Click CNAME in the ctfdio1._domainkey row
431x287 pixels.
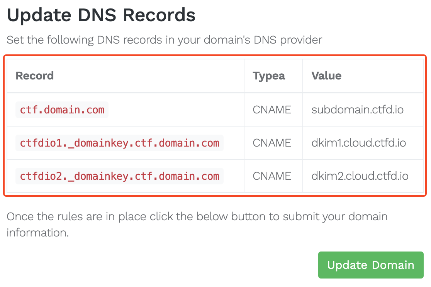pos(272,143)
